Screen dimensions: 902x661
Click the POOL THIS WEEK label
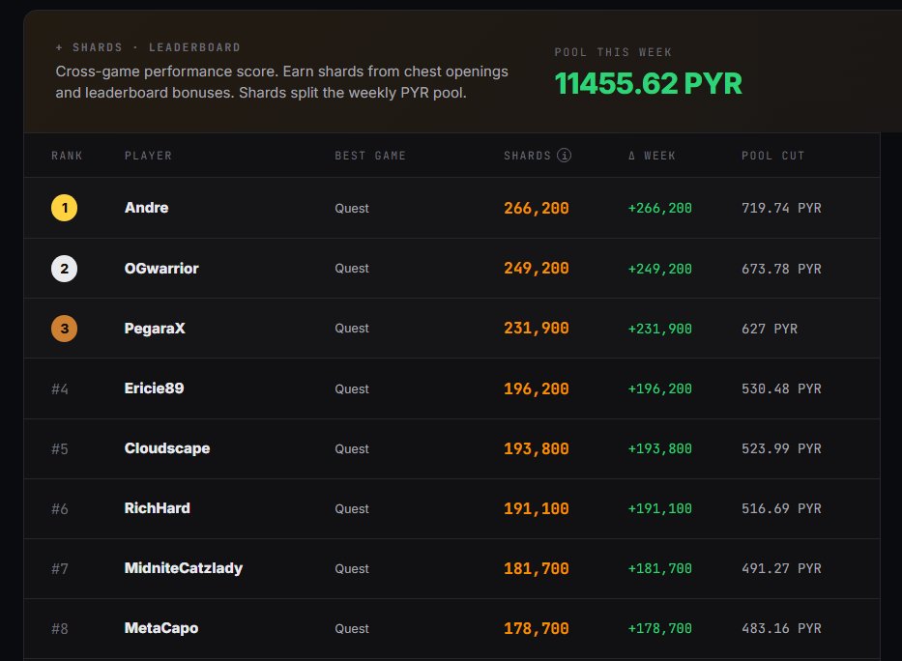coord(613,52)
